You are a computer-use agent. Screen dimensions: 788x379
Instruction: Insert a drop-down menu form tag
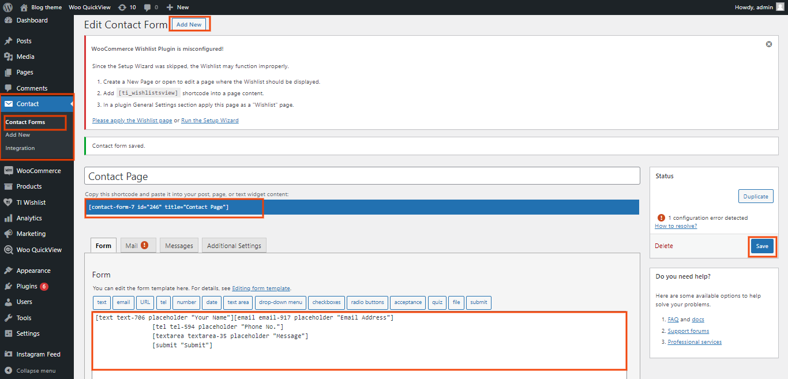click(x=280, y=302)
